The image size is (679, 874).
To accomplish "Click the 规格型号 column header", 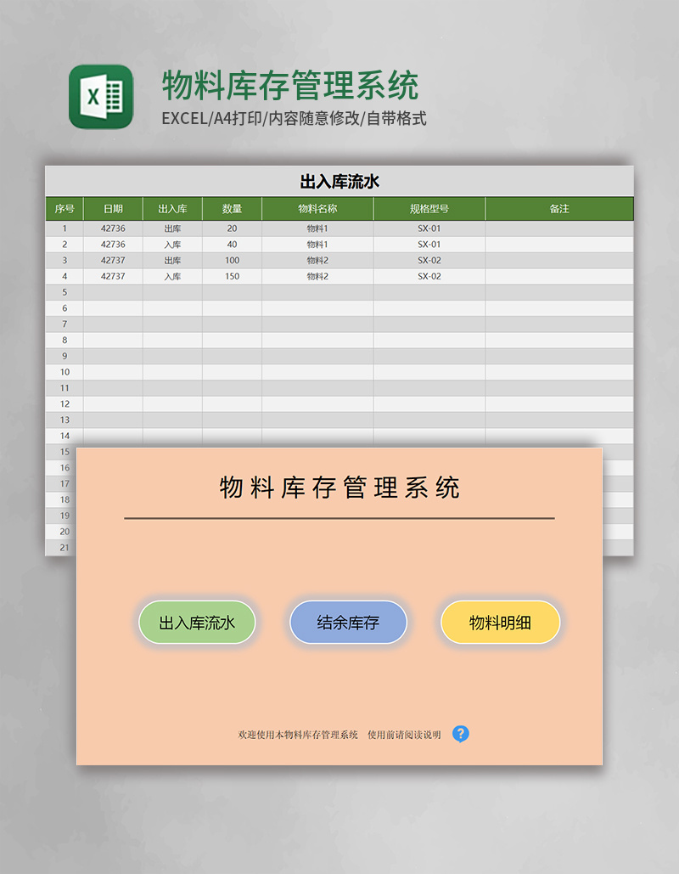I will pos(429,208).
